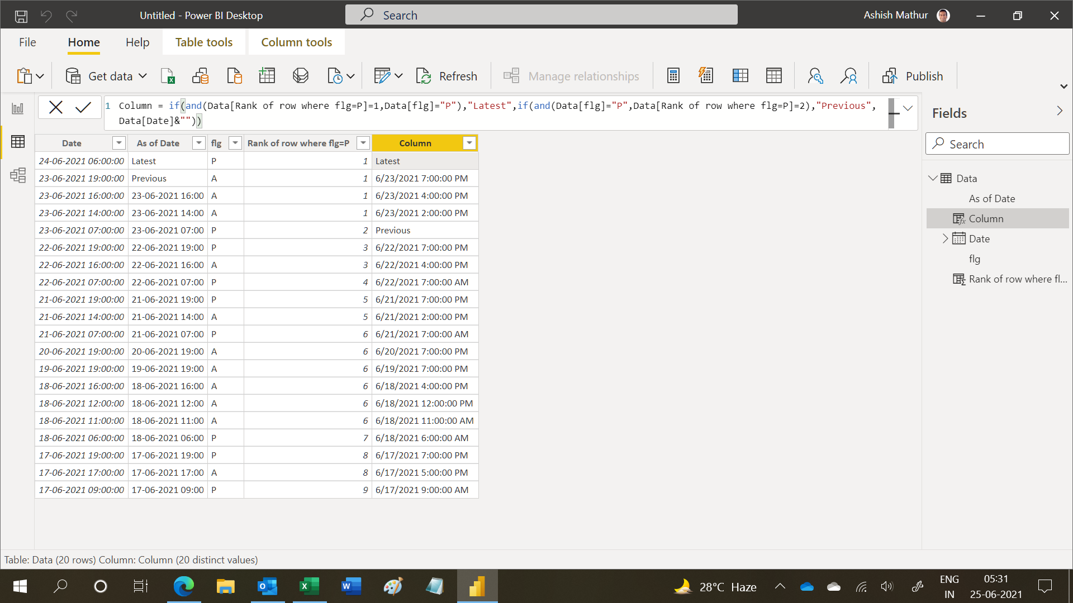Open Power BI datasets icon
Image resolution: width=1073 pixels, height=603 pixels.
click(201, 76)
